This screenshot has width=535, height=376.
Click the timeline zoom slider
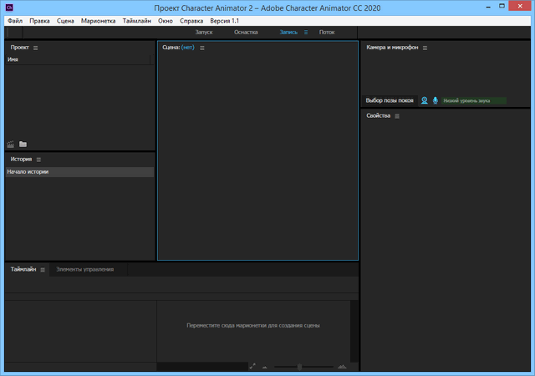[x=299, y=366]
